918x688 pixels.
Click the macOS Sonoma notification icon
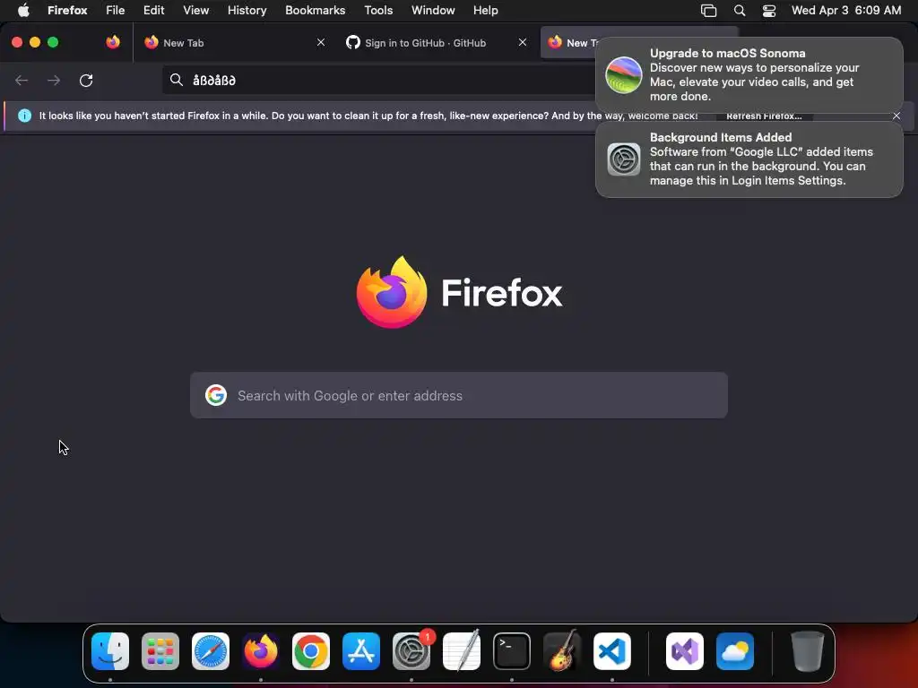tap(624, 75)
